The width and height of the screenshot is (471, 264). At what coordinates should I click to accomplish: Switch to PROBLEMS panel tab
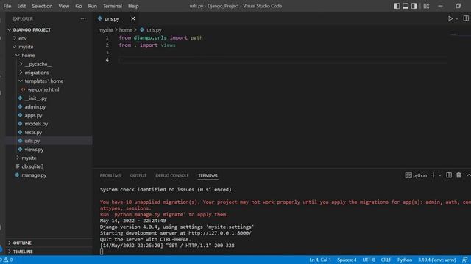click(110, 175)
